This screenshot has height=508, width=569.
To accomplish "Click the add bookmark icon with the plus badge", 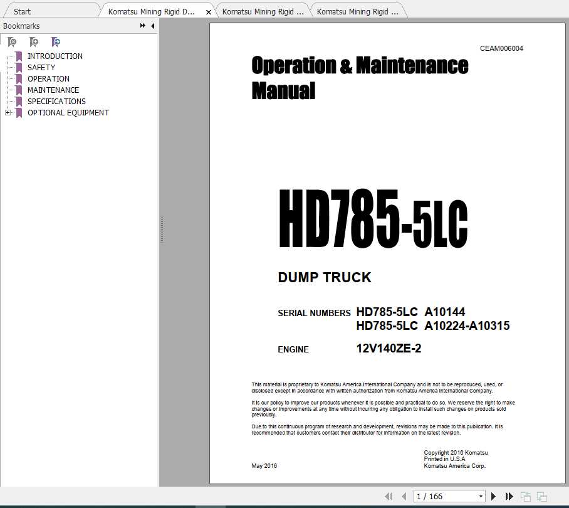I will tap(34, 42).
